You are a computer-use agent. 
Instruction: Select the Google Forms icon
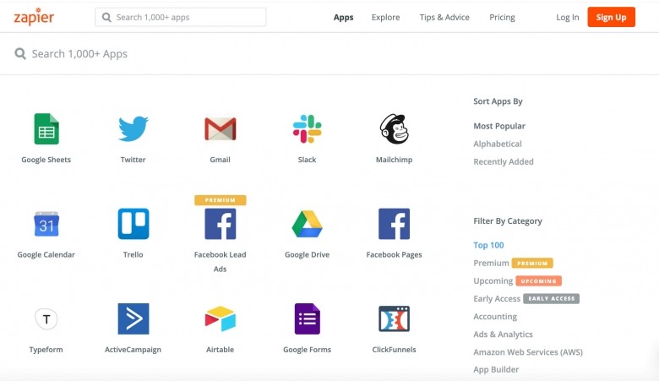308,318
